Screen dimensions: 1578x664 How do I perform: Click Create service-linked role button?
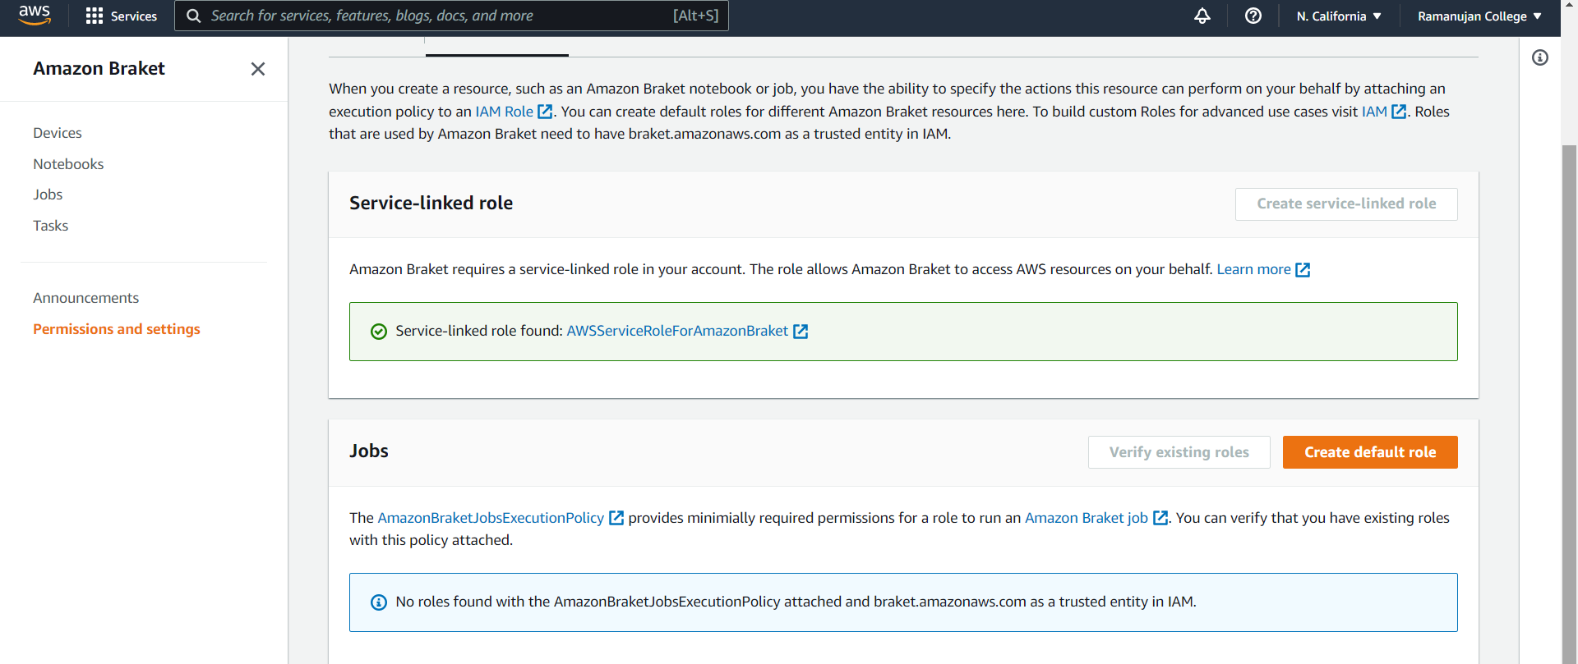tap(1346, 204)
